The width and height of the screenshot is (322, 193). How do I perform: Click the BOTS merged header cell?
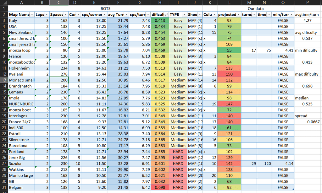tap(105, 8)
